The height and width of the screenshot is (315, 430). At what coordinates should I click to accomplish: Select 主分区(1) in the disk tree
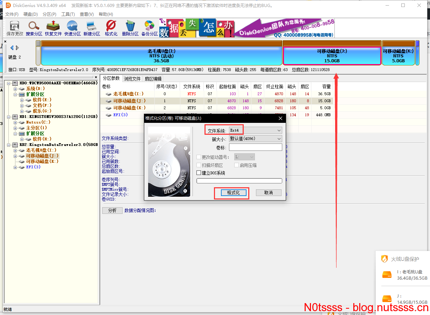[36, 128]
